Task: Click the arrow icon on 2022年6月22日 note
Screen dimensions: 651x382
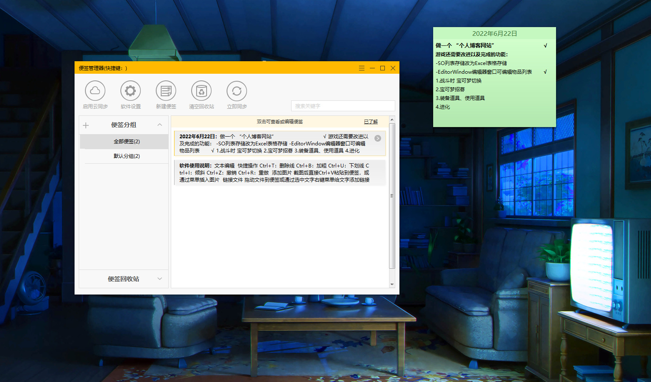Action: [378, 138]
